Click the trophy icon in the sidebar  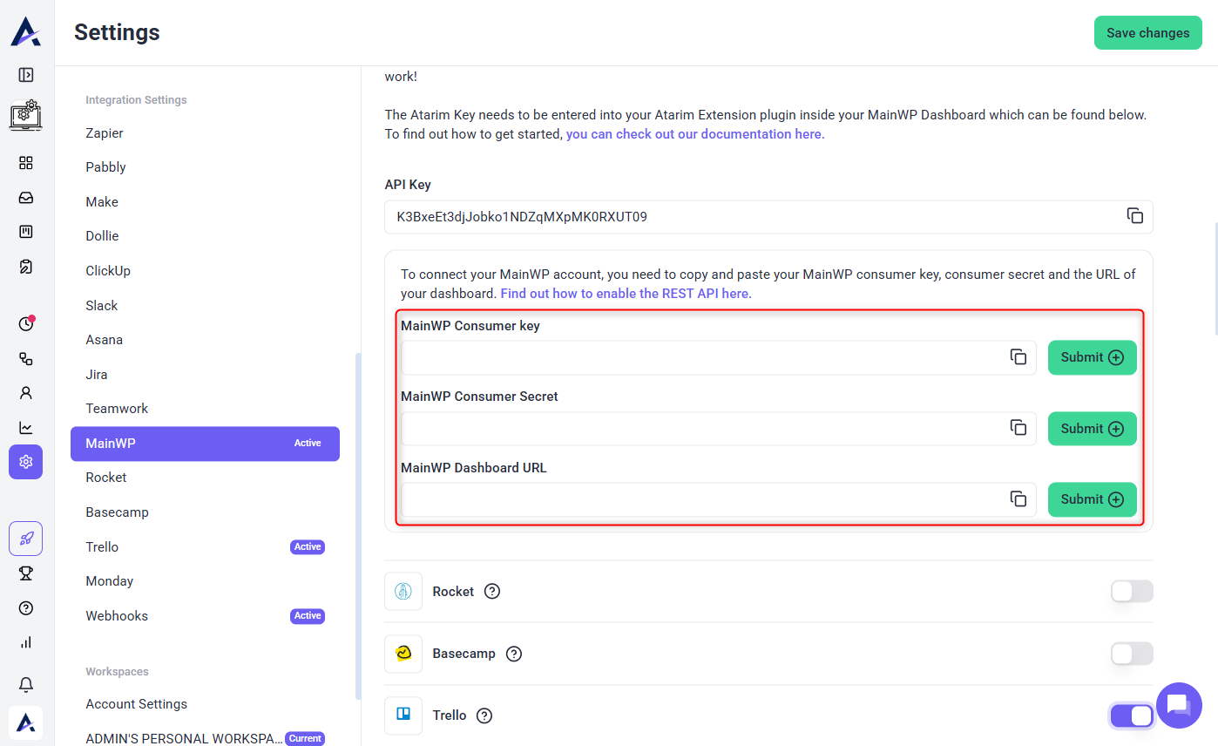(26, 573)
